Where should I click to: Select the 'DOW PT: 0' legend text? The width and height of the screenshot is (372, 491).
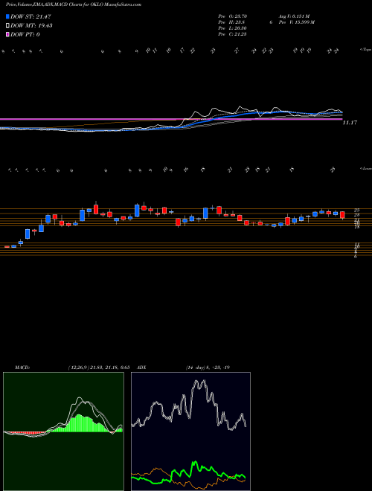25,34
